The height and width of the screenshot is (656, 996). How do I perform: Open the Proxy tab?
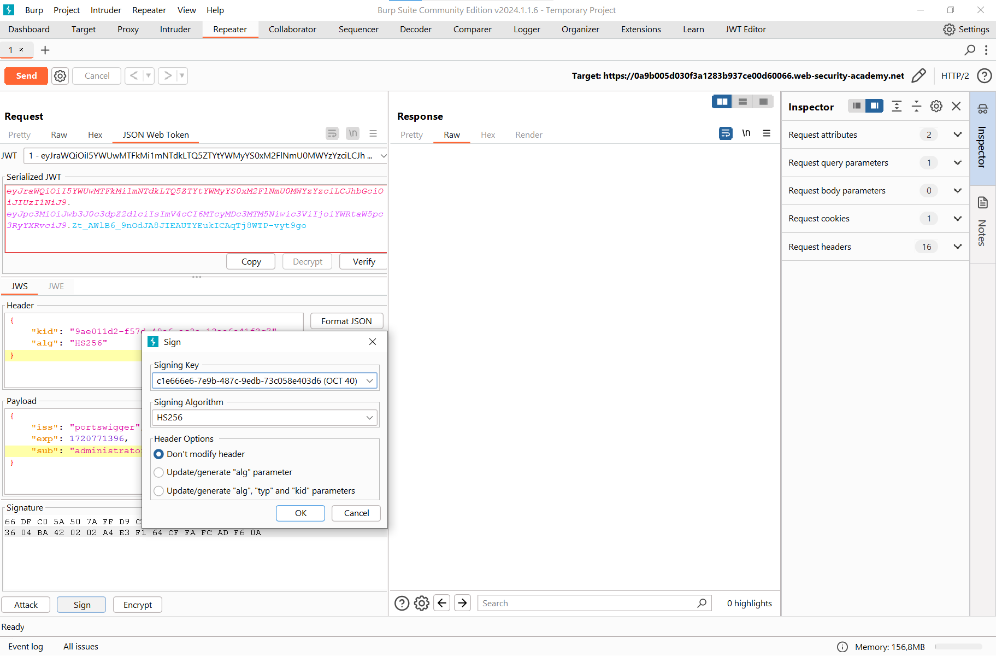[x=128, y=30]
